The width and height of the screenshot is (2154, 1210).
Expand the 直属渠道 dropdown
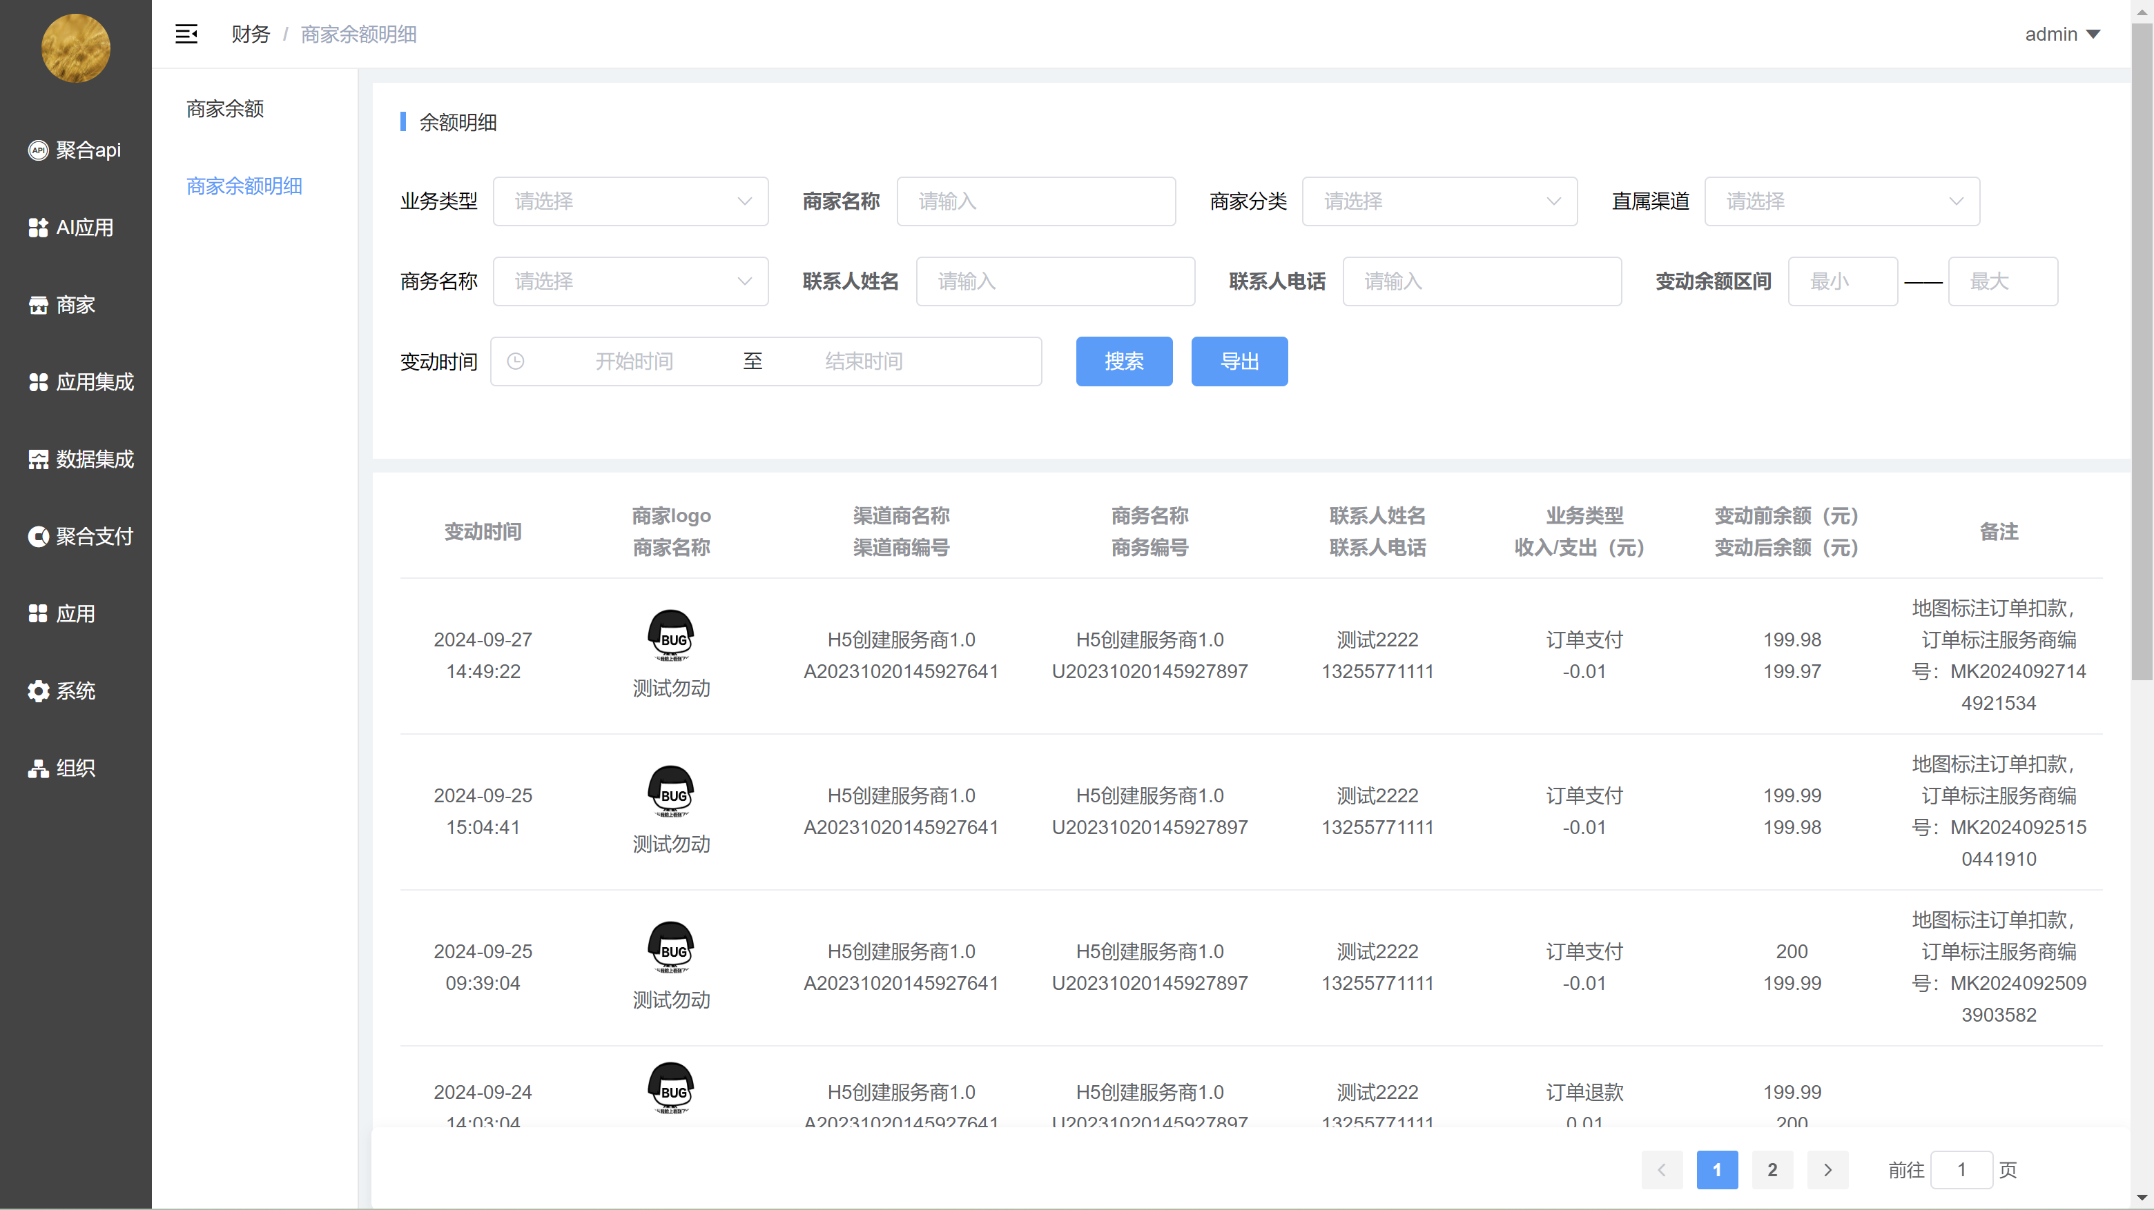pyautogui.click(x=1841, y=201)
